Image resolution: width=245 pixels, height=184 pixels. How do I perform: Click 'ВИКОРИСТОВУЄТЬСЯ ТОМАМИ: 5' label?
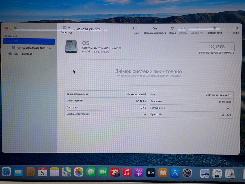(x=217, y=53)
